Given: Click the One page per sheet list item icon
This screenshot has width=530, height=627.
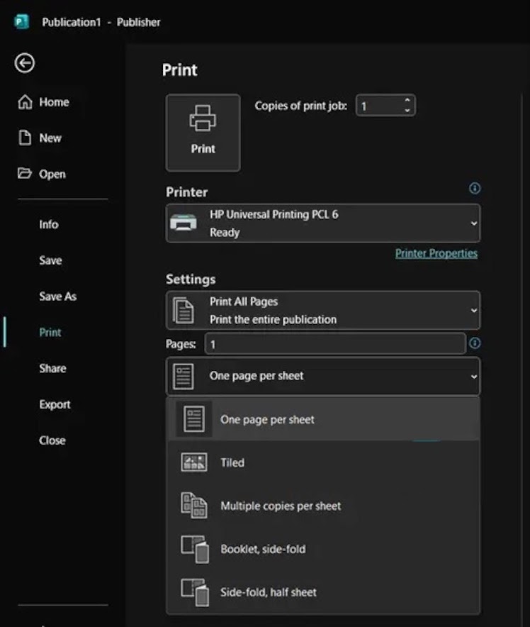Looking at the screenshot, I should tap(194, 419).
